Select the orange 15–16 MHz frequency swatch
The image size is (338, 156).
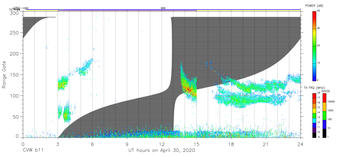314,106
